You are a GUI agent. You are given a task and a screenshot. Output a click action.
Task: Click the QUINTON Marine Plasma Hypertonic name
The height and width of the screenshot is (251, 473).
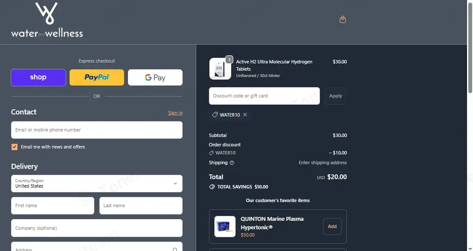pos(272,223)
